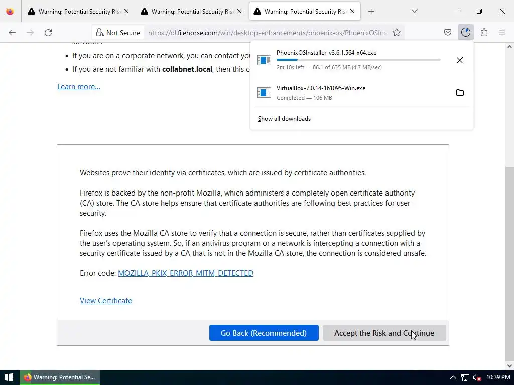Switch to the first warning tab

pyautogui.click(x=78, y=11)
